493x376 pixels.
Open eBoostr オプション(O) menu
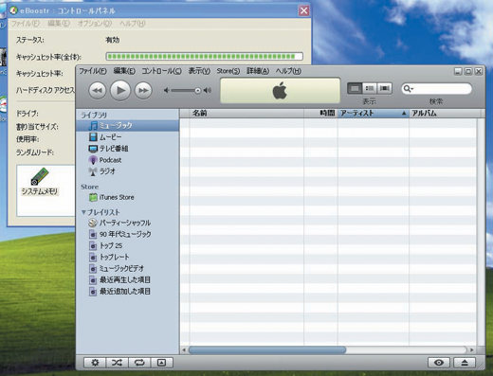coord(95,24)
